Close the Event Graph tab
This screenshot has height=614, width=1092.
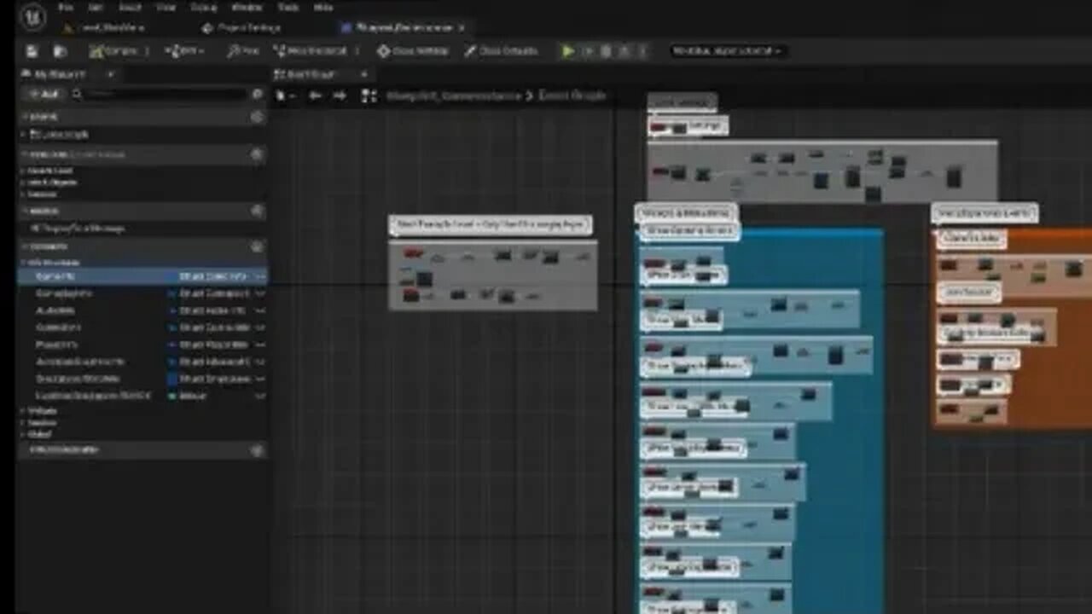(364, 75)
